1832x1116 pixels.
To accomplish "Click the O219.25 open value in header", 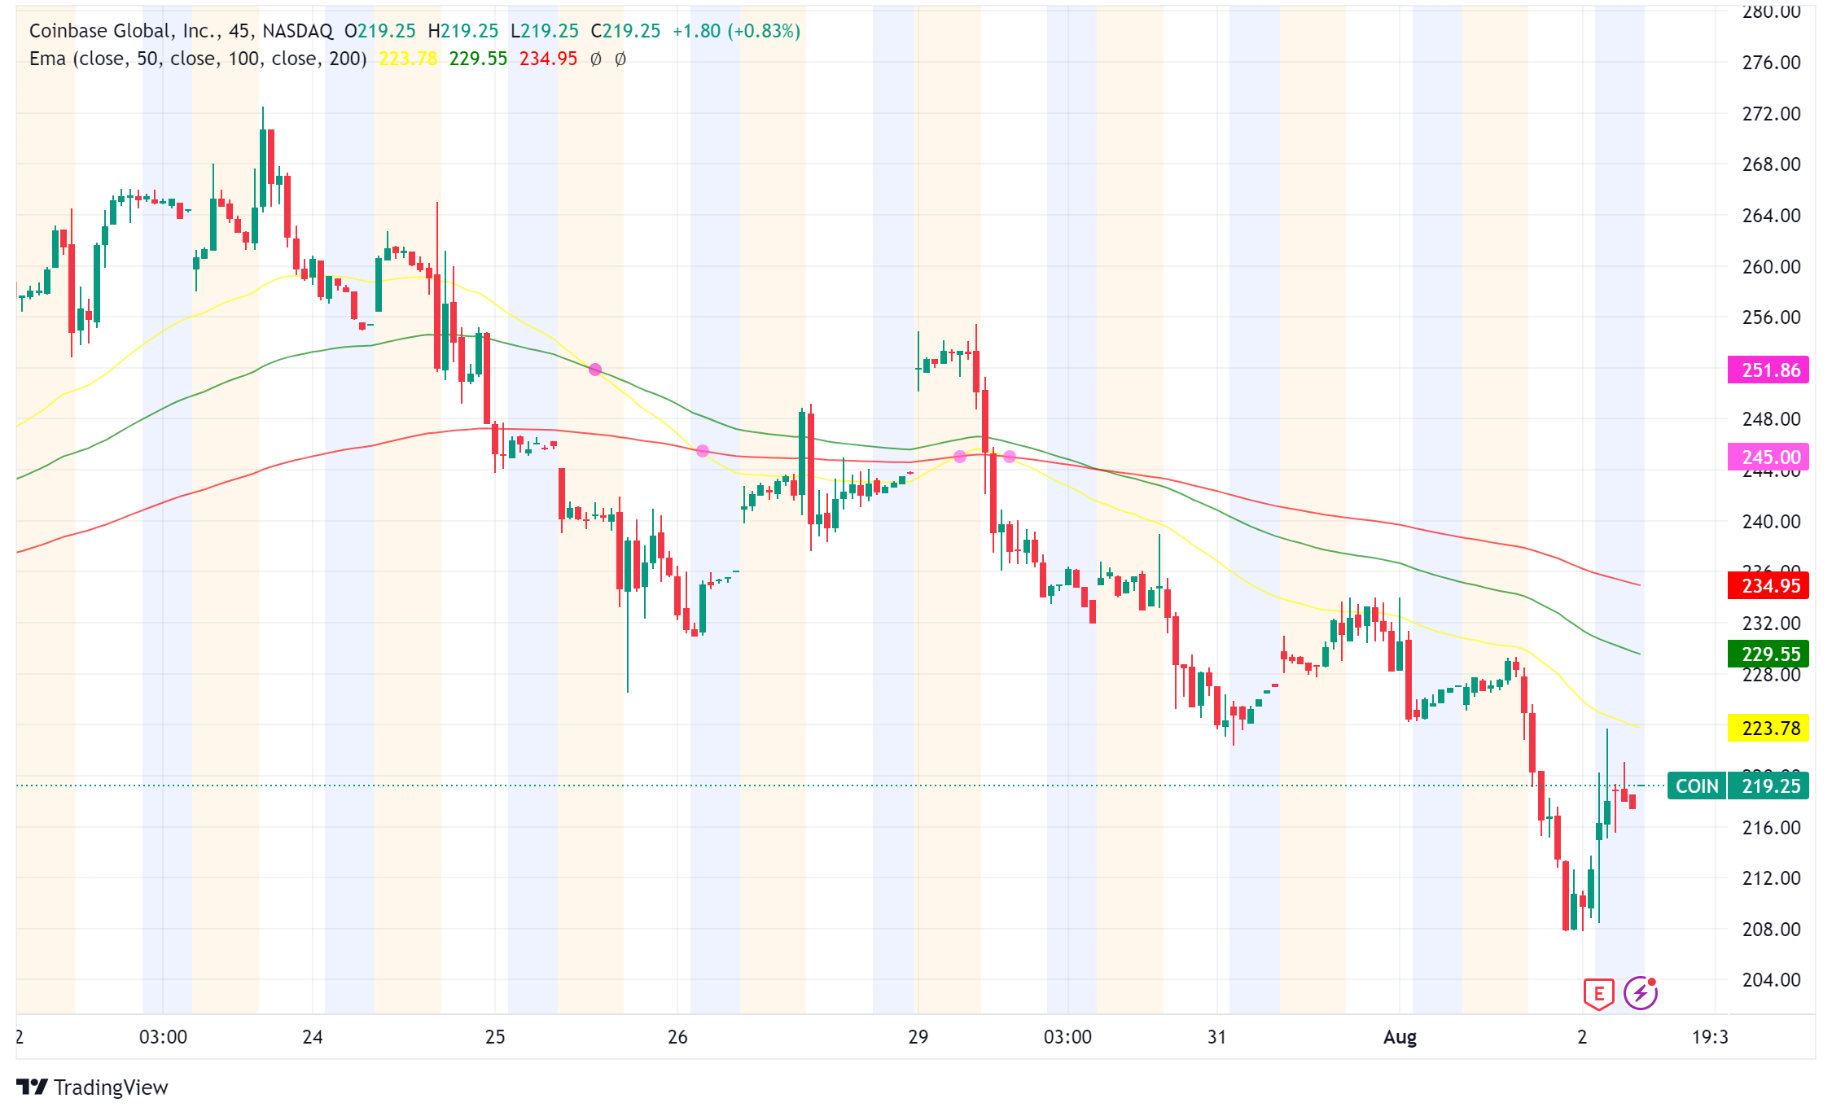I will click(380, 31).
